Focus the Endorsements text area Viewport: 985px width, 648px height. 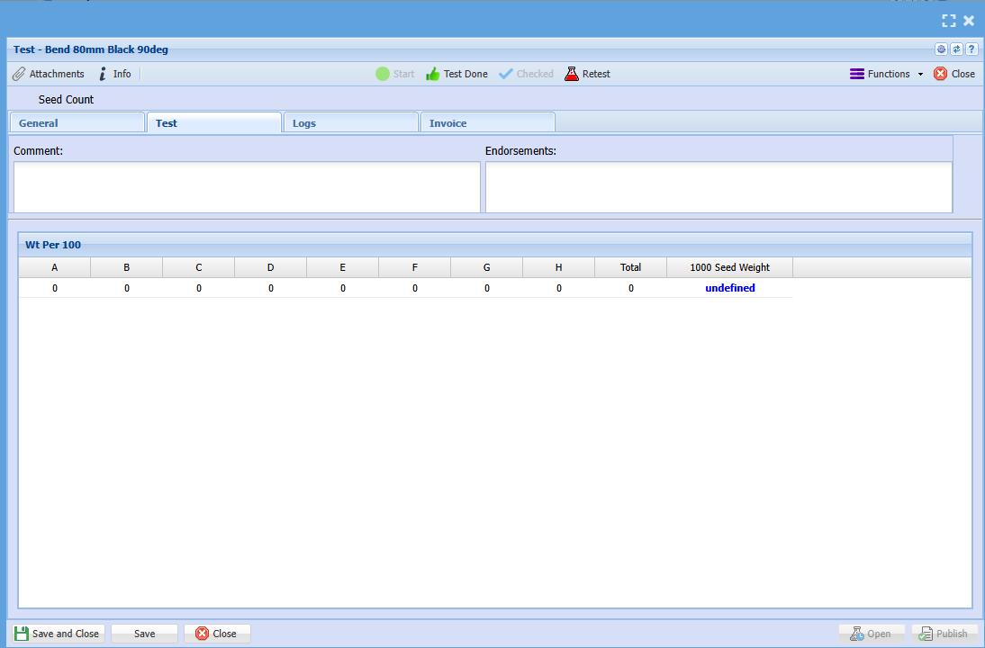coord(718,187)
